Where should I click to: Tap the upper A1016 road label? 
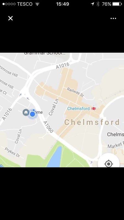point(63,65)
